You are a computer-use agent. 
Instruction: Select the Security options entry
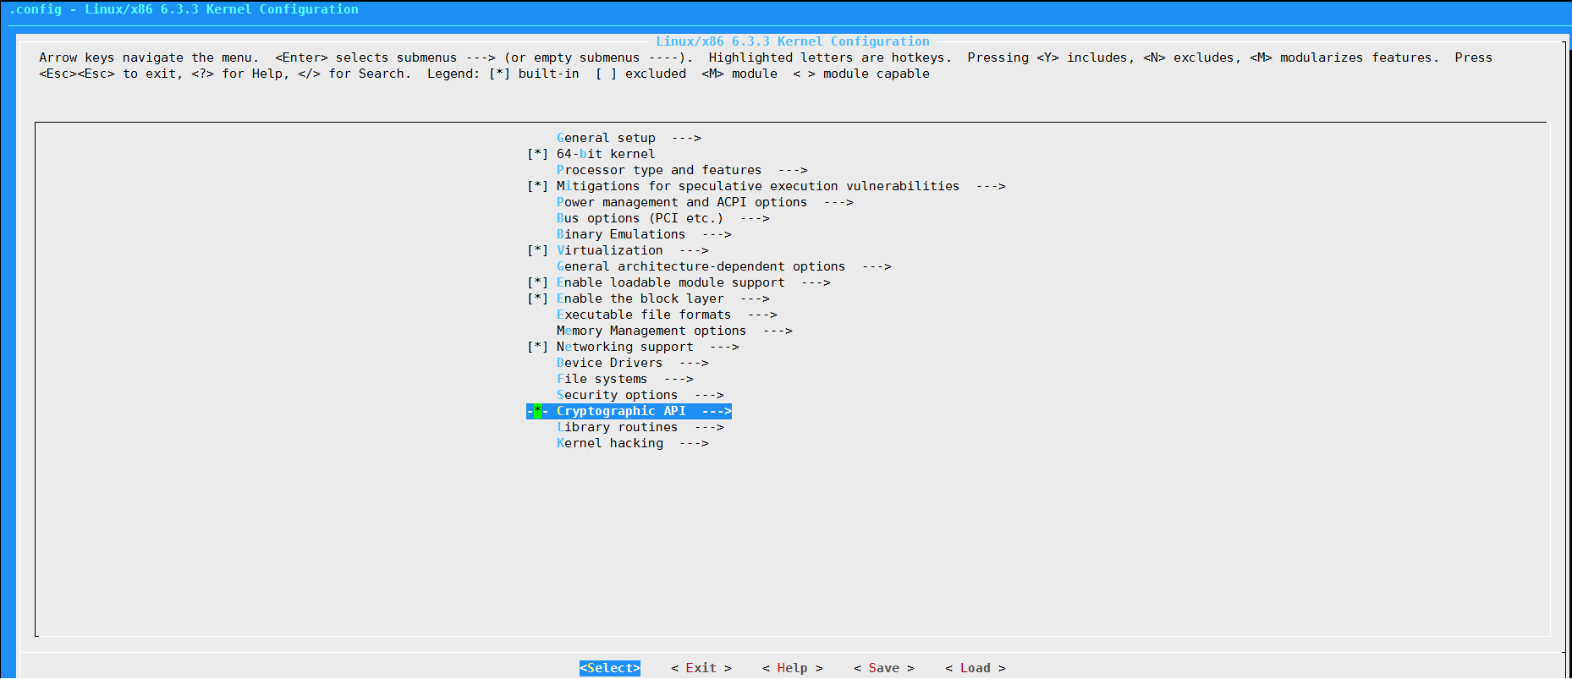[x=617, y=395]
